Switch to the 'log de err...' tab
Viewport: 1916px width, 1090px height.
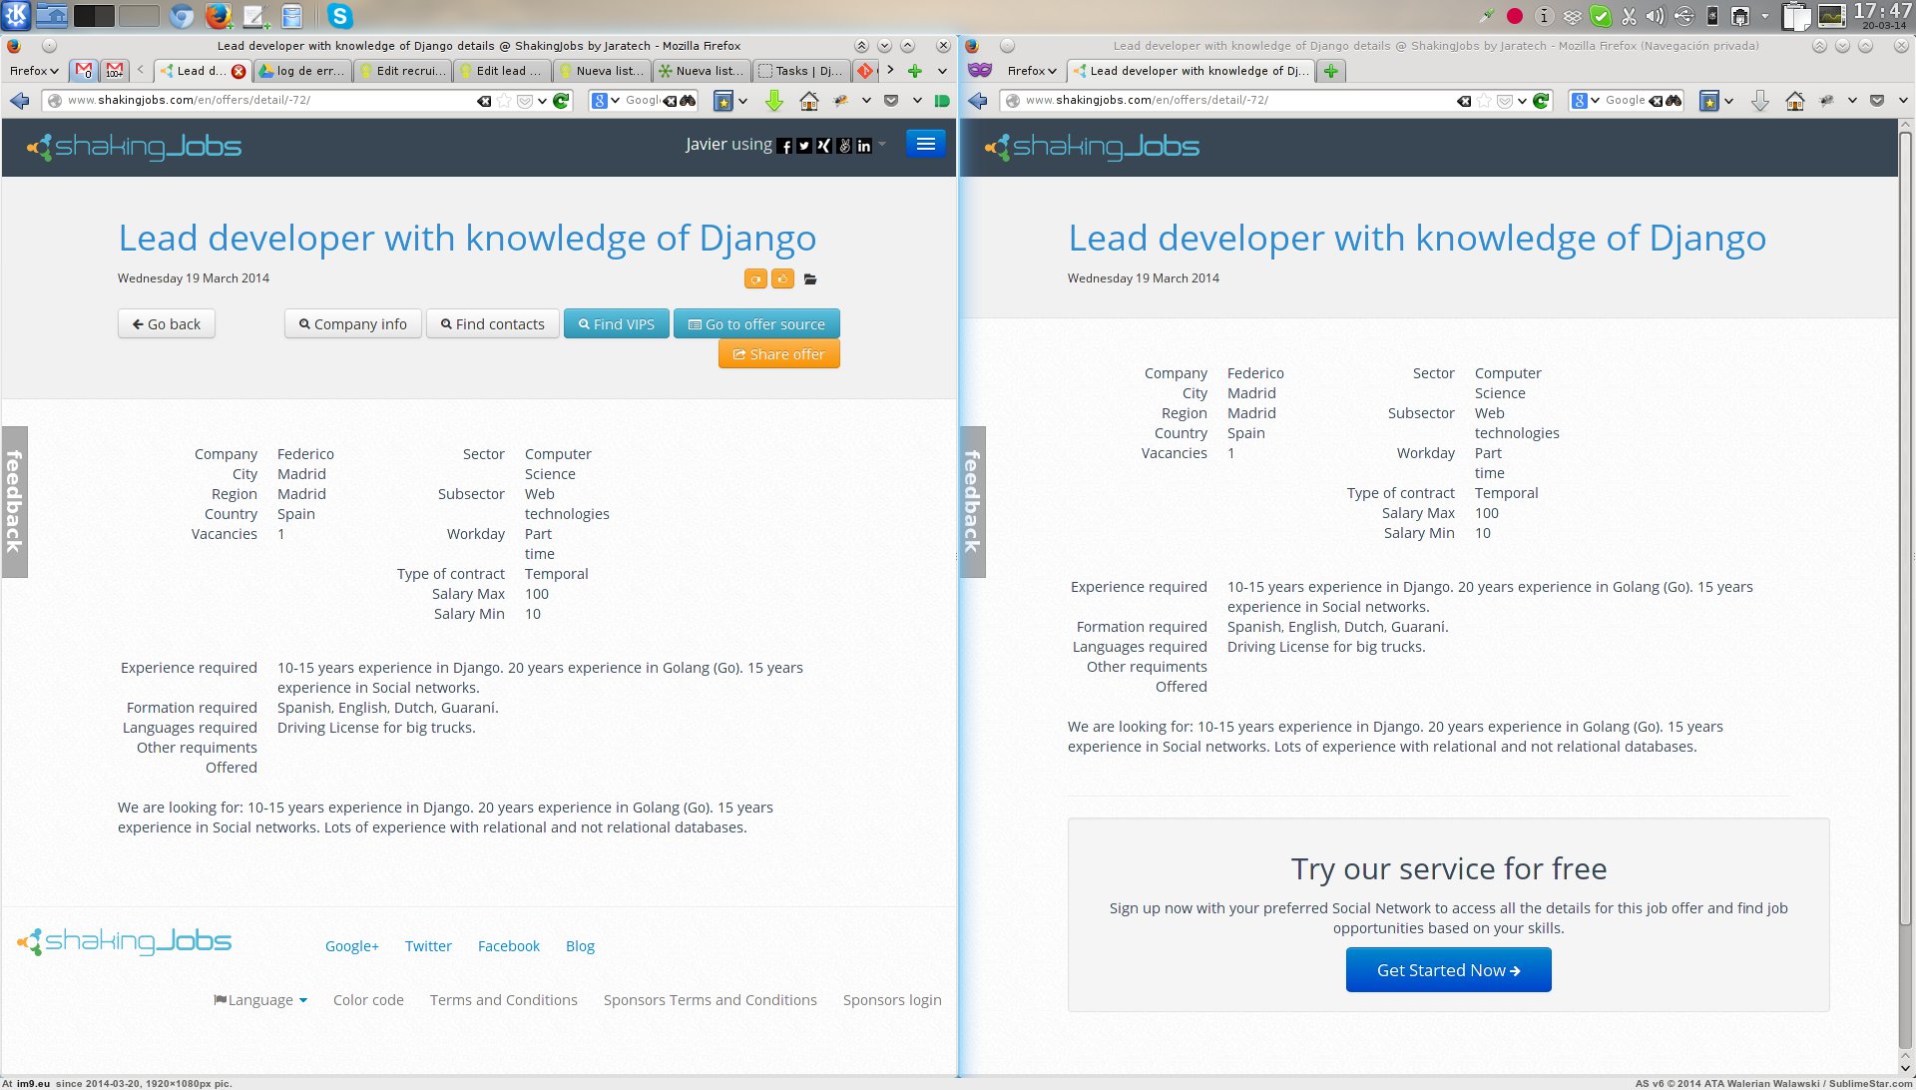[303, 71]
